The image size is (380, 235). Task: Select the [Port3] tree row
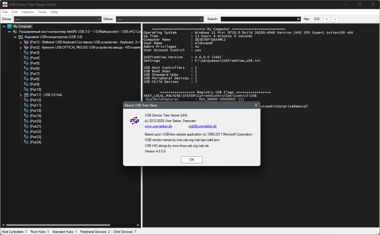coord(35,53)
